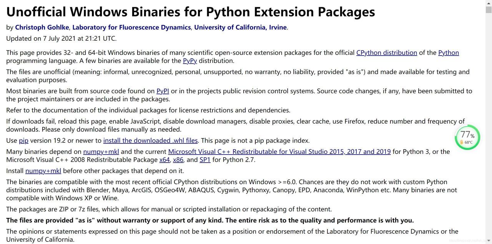Click the green 77% performance widget

pos(467,137)
